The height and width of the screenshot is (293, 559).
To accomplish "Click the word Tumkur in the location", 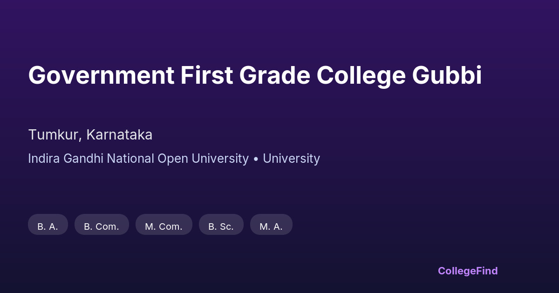I will point(55,135).
